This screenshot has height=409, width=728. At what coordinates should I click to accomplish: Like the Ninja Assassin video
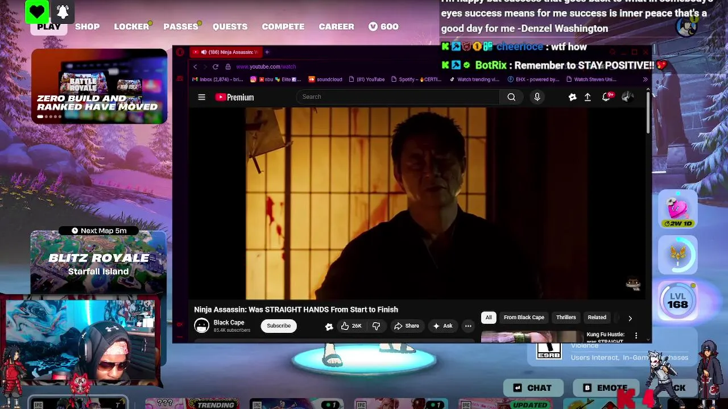351,326
